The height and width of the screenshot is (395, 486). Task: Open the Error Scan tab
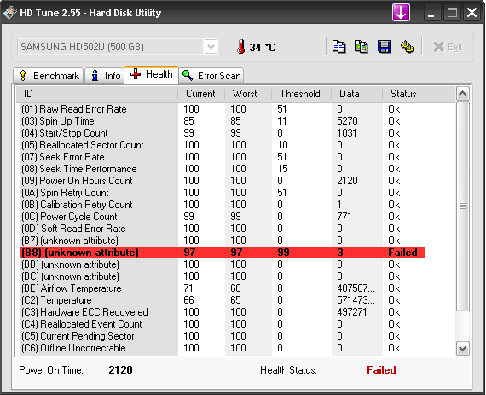(211, 76)
